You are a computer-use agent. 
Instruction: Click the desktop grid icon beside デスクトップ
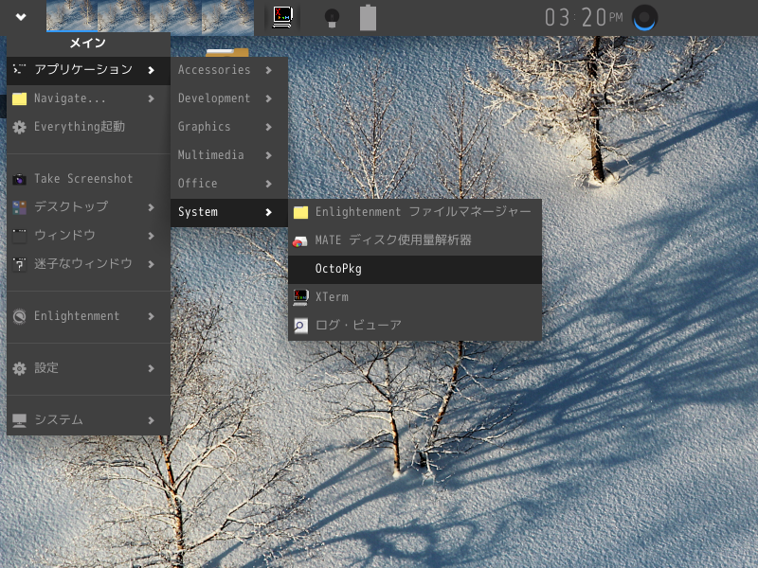click(19, 207)
